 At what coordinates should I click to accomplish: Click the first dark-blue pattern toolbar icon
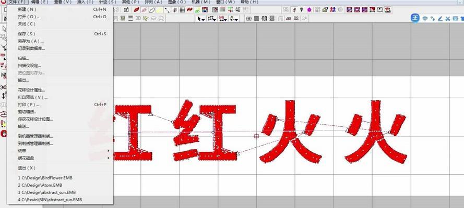point(349,9)
